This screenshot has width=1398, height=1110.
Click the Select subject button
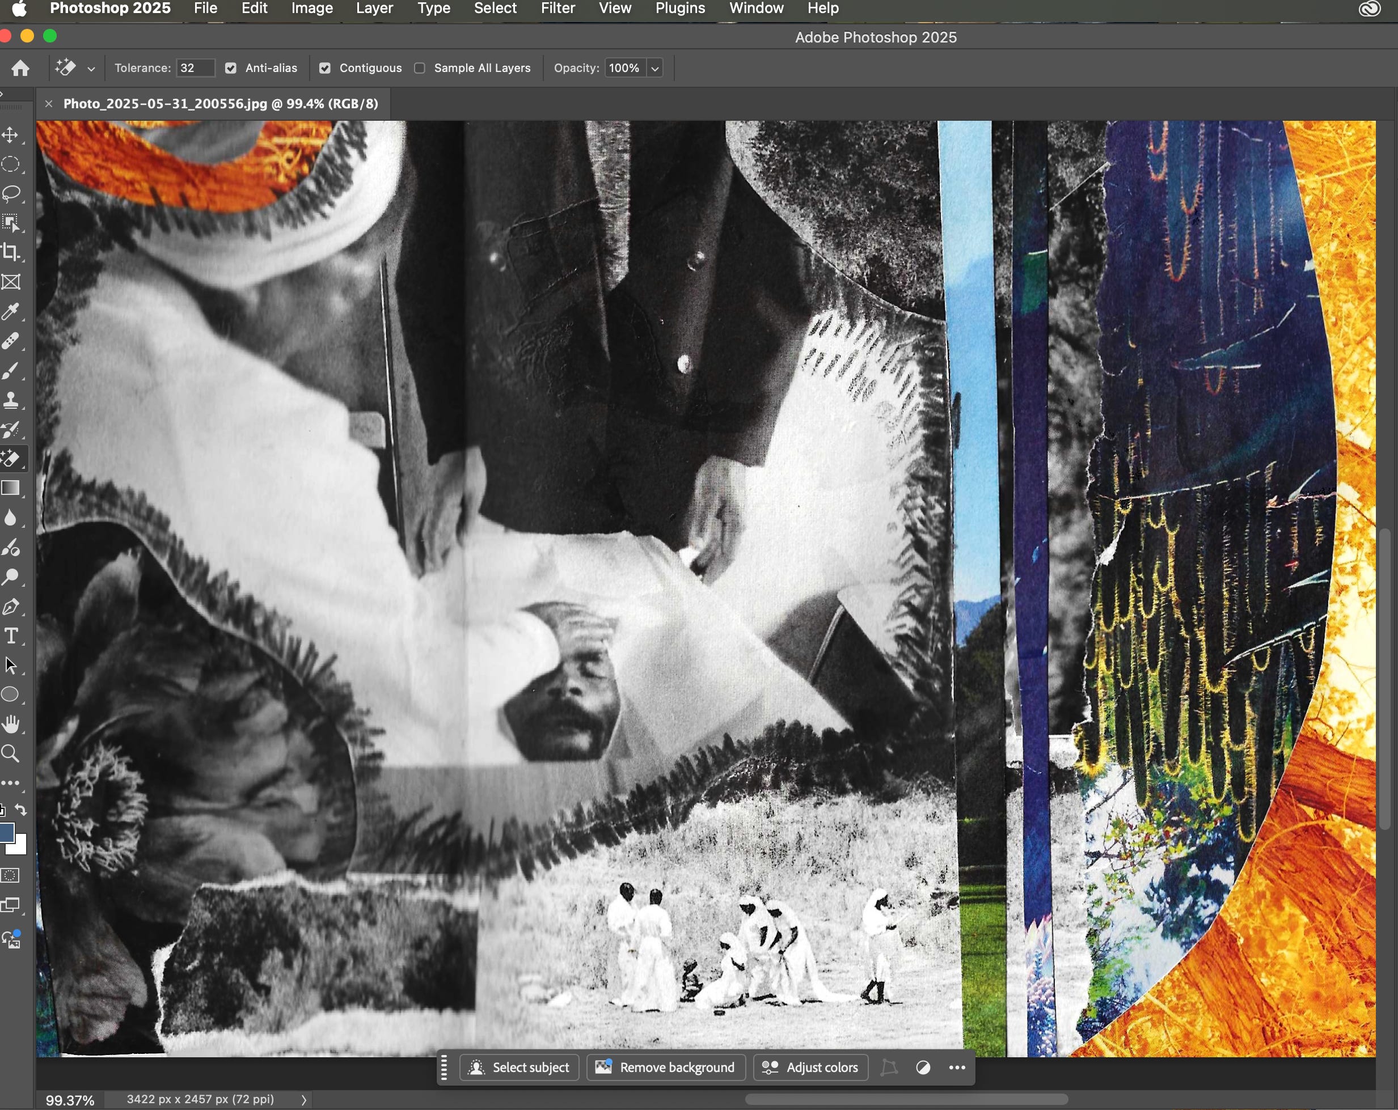pos(519,1067)
